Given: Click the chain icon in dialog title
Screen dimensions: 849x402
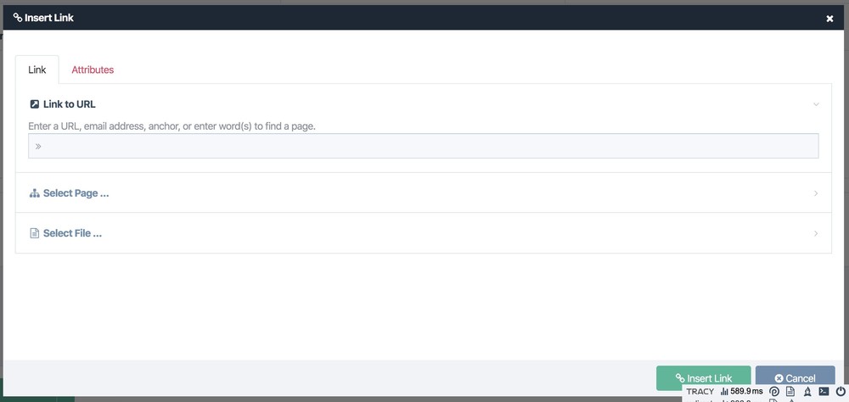Looking at the screenshot, I should click(18, 17).
